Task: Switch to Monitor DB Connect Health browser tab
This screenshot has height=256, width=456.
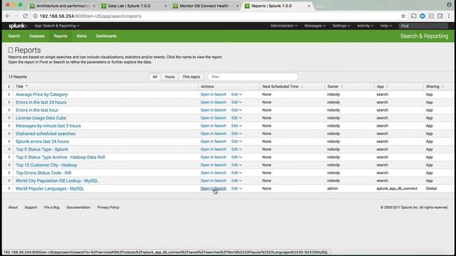Action: click(x=205, y=6)
